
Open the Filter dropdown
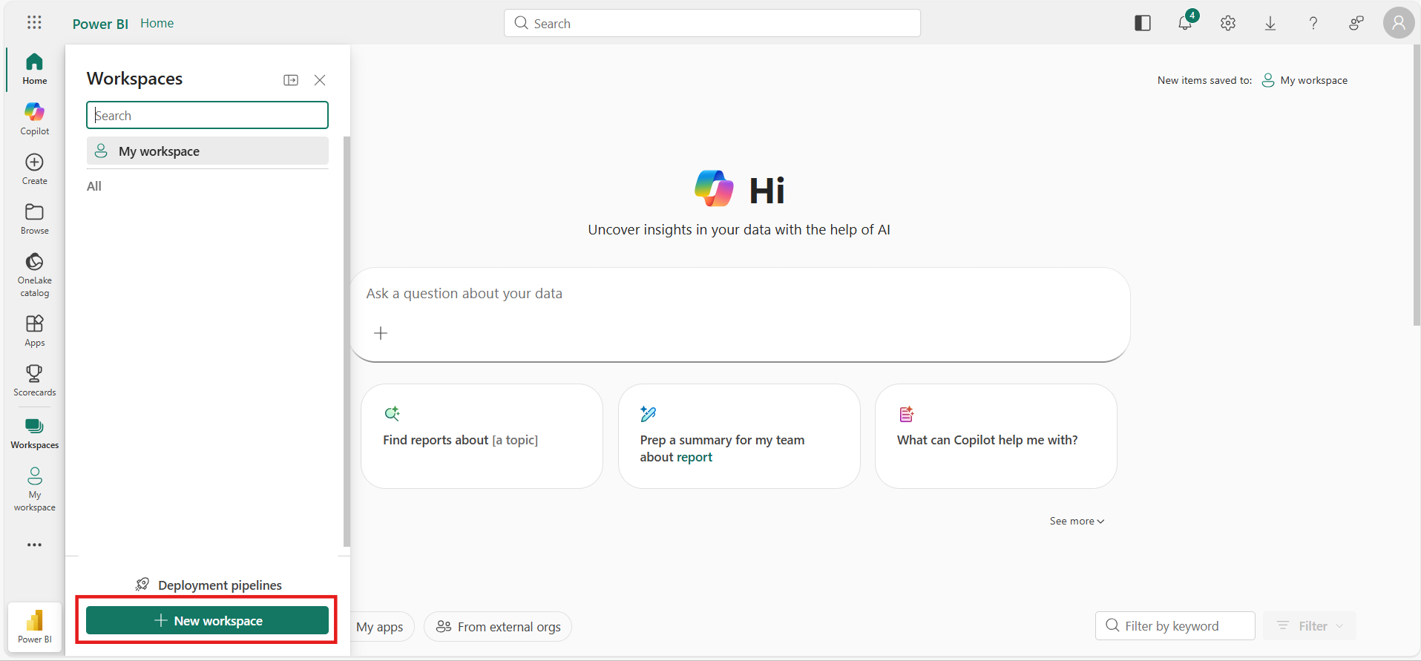pyautogui.click(x=1310, y=625)
